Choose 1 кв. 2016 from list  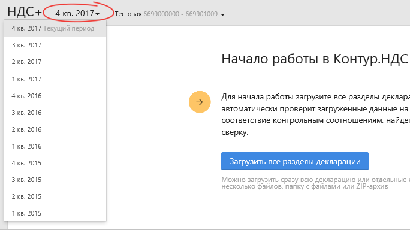(x=55, y=146)
